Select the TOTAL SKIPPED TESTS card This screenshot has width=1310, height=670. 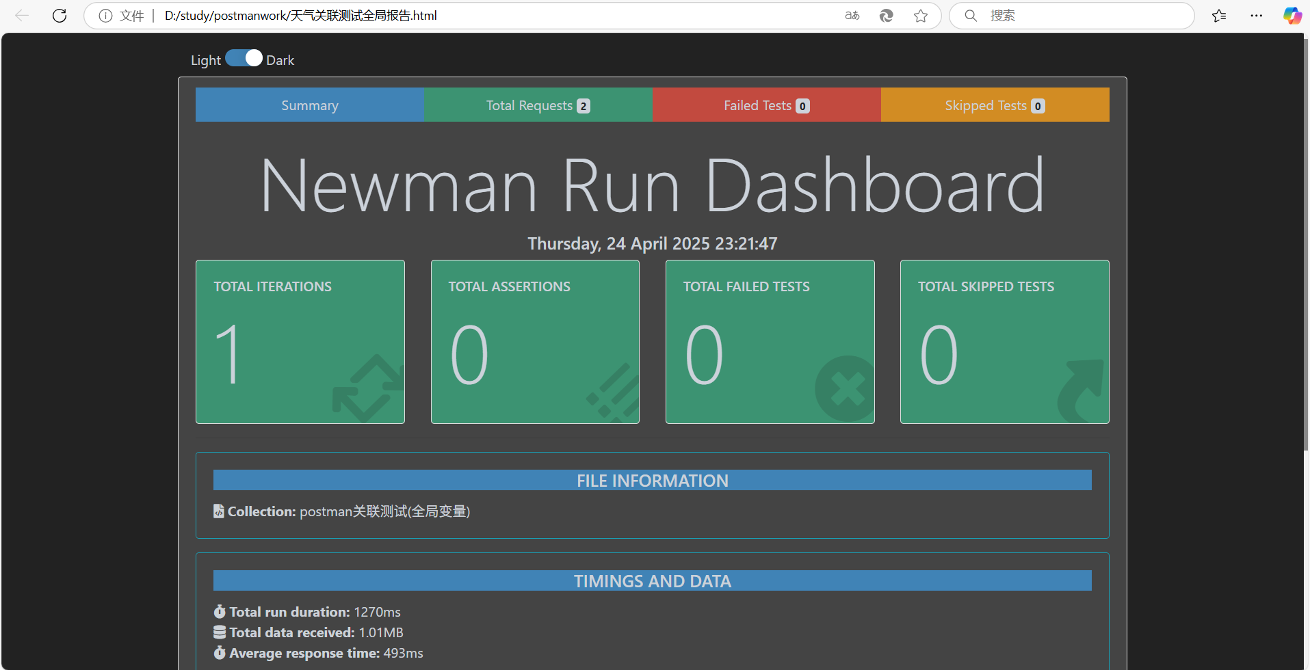[1005, 342]
